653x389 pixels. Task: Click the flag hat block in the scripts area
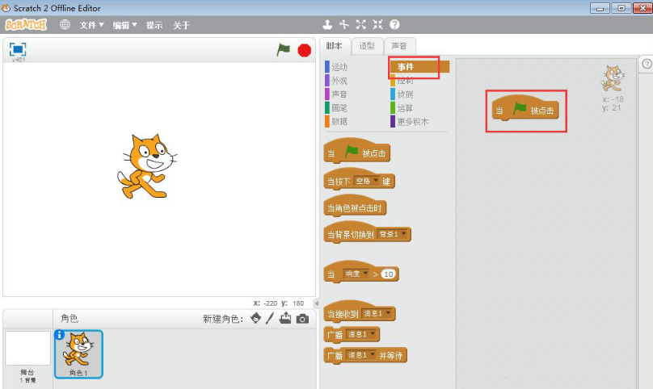(x=525, y=108)
